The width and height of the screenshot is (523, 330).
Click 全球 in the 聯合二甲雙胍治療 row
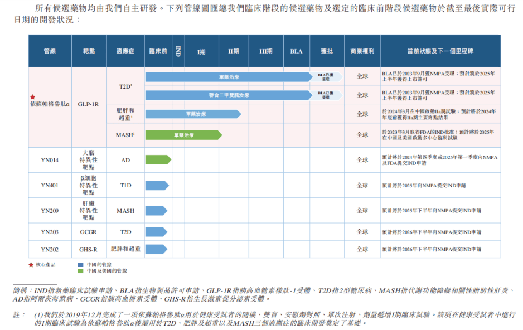362,95
